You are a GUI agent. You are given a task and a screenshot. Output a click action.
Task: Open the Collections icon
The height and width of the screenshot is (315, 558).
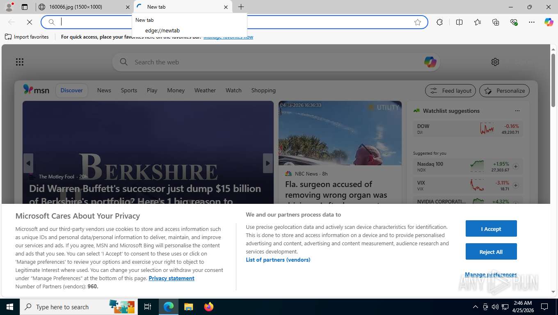pyautogui.click(x=496, y=22)
